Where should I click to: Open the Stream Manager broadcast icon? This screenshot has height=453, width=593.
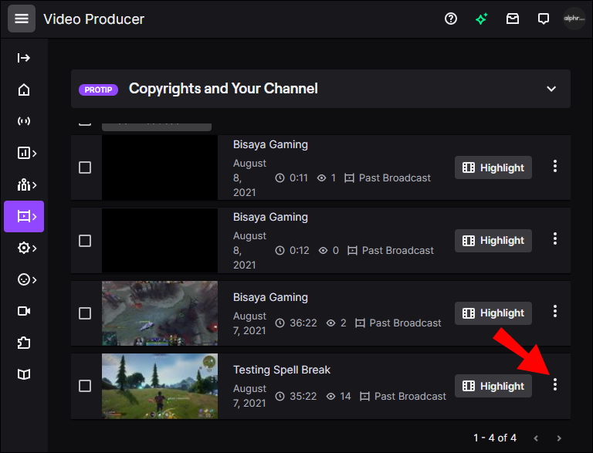(x=24, y=121)
